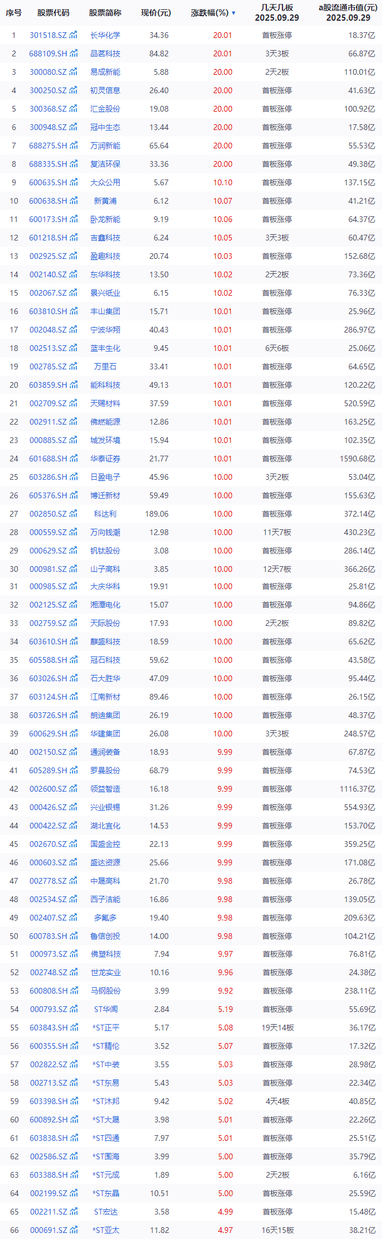The width and height of the screenshot is (382, 1241).
Task: Click chart icon next to 000426.SZ
Action: pos(74,807)
